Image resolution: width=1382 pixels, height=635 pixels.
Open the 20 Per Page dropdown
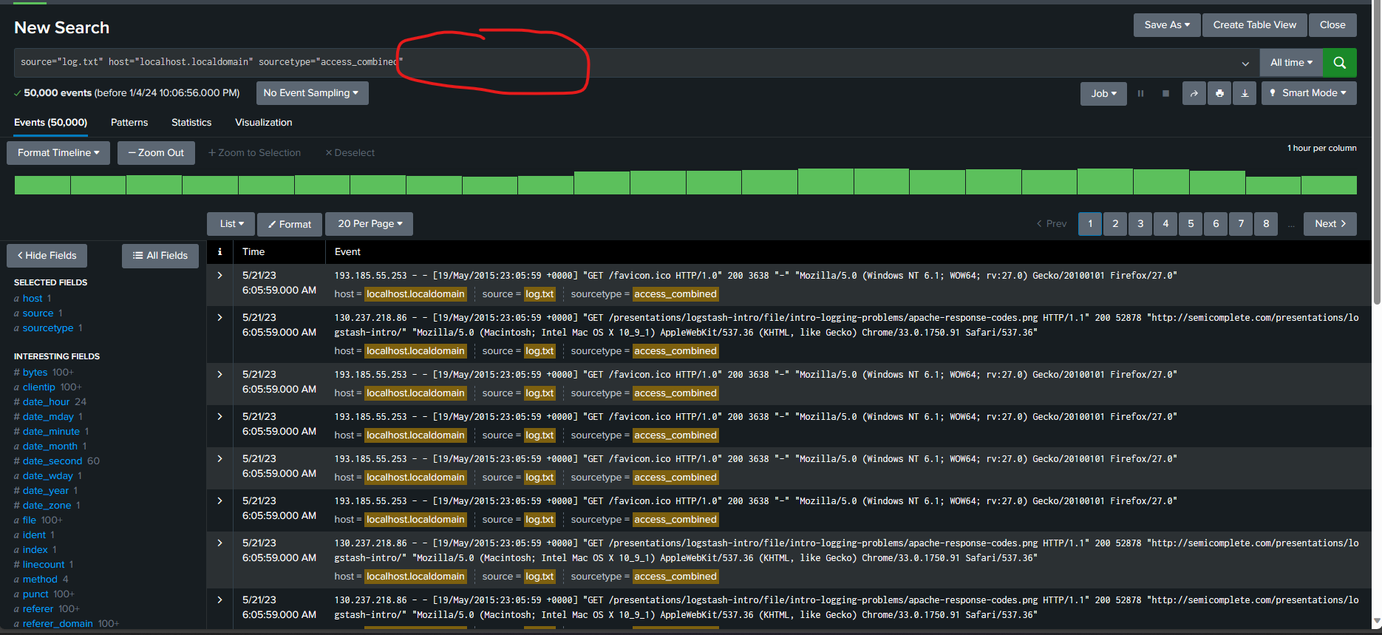(x=370, y=224)
